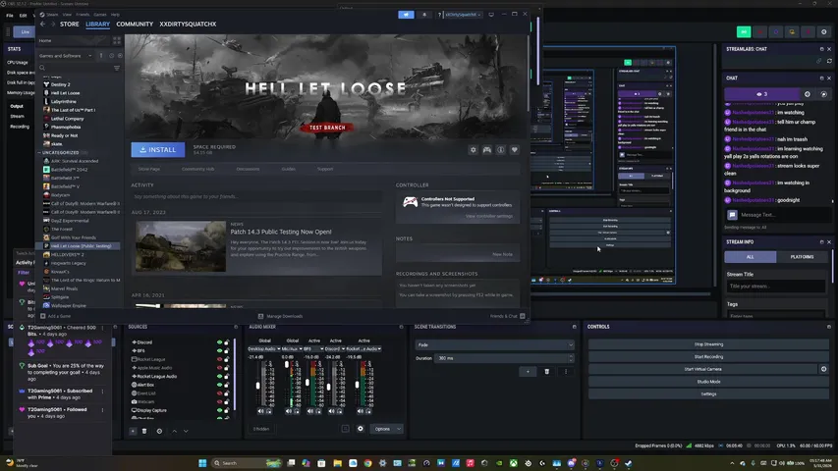Viewport: 838px width, 471px height.
Task: Delete scene transition with trash icon
Action: click(x=547, y=372)
